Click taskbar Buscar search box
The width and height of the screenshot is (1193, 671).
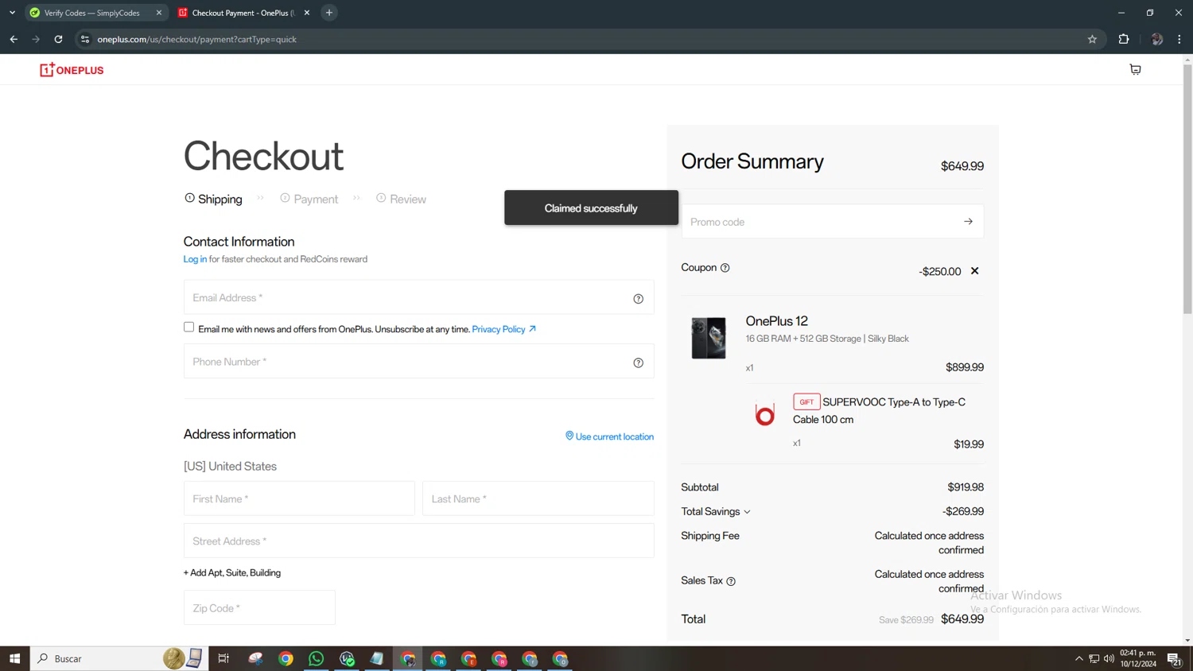(x=119, y=658)
